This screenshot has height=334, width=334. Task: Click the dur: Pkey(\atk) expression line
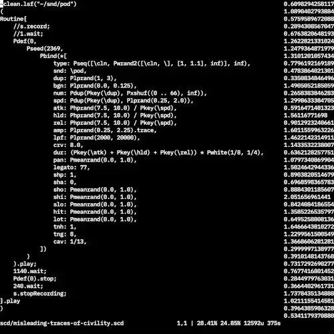158,152
